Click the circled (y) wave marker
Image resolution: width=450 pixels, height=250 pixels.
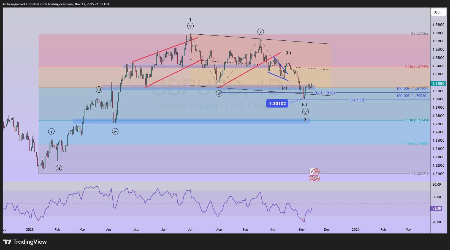[305, 112]
